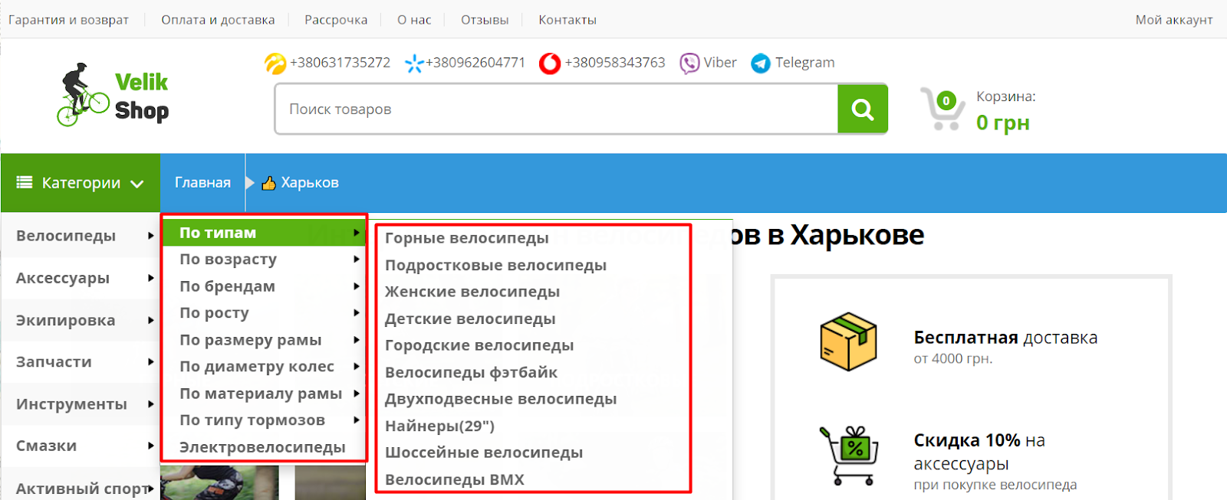Click phone number +380958343763

pos(615,63)
